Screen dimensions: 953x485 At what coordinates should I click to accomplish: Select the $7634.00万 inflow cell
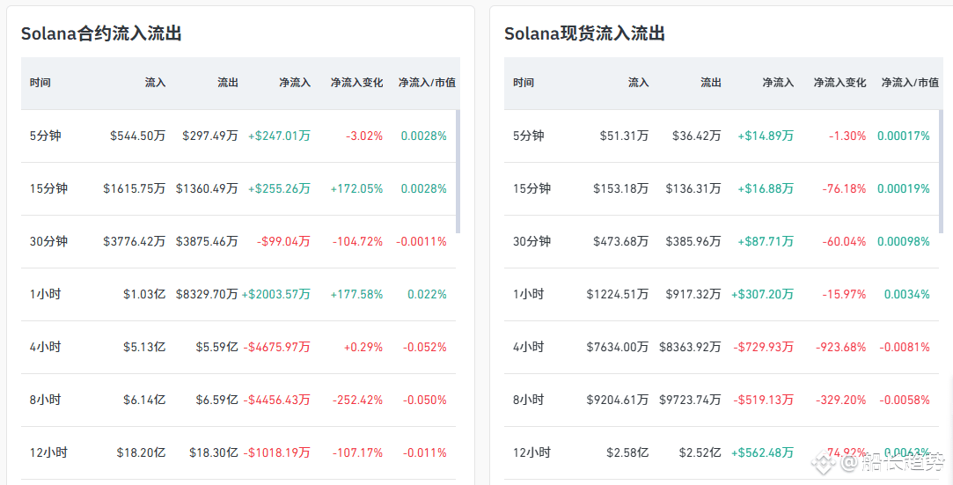pos(617,348)
